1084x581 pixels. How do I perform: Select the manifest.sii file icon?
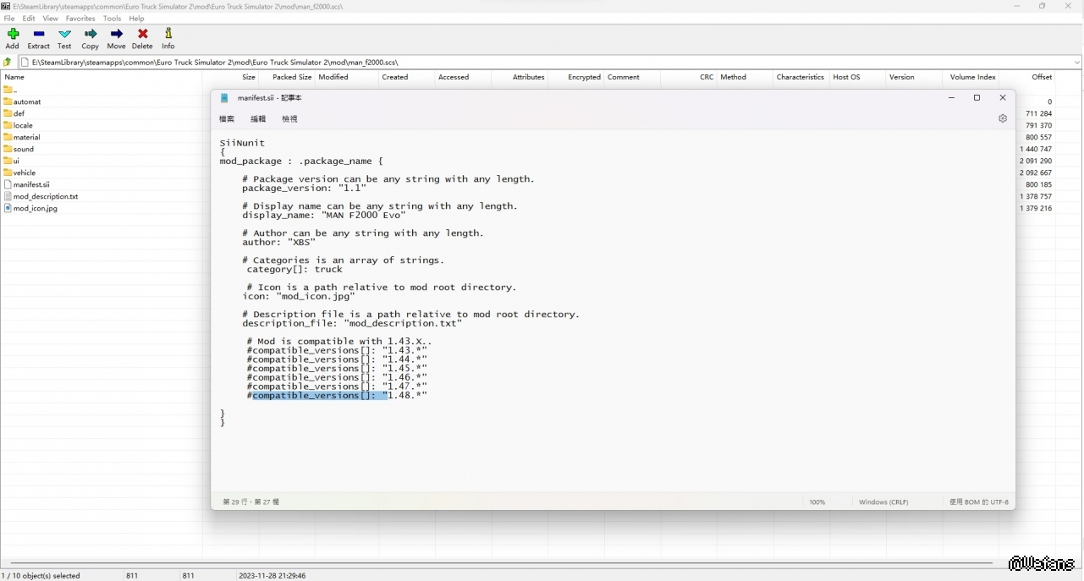pyautogui.click(x=8, y=184)
